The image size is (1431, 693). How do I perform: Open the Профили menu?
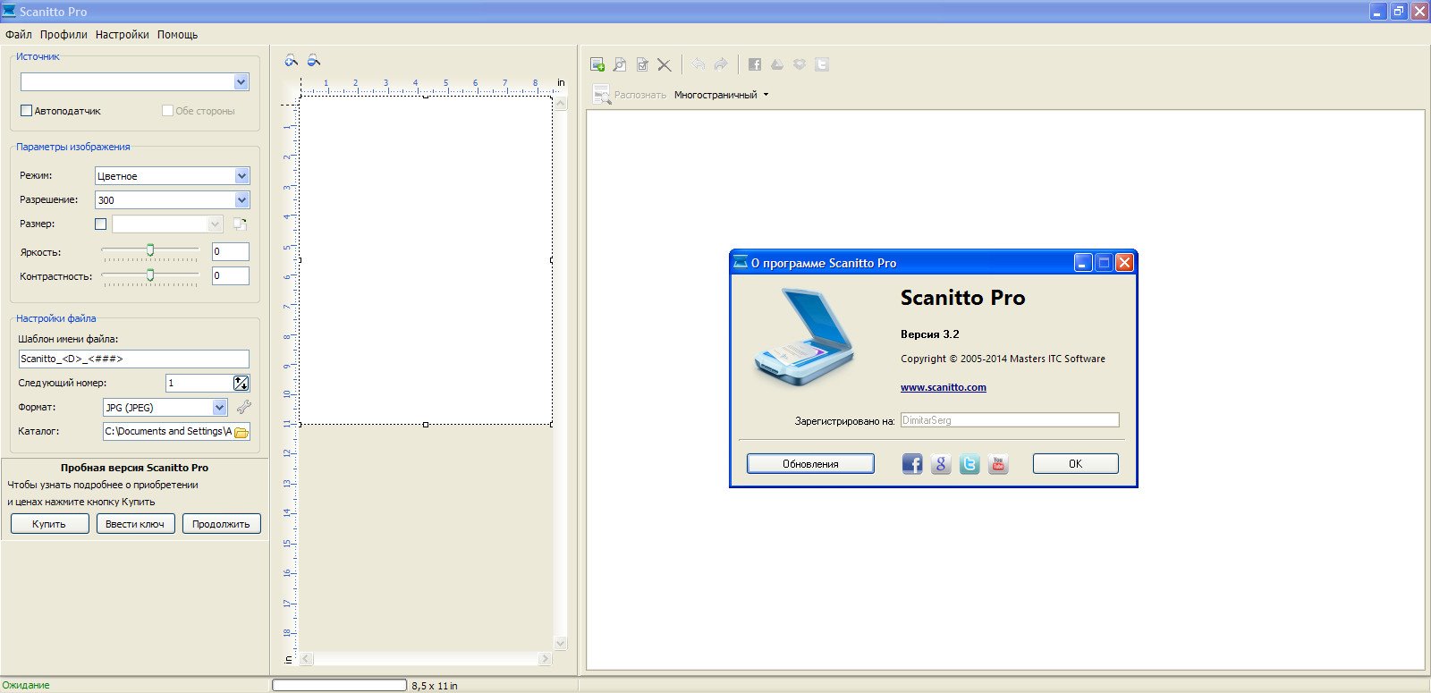point(64,35)
